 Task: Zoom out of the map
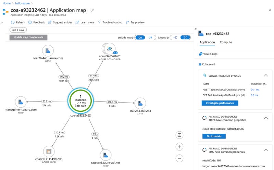pos(179,158)
